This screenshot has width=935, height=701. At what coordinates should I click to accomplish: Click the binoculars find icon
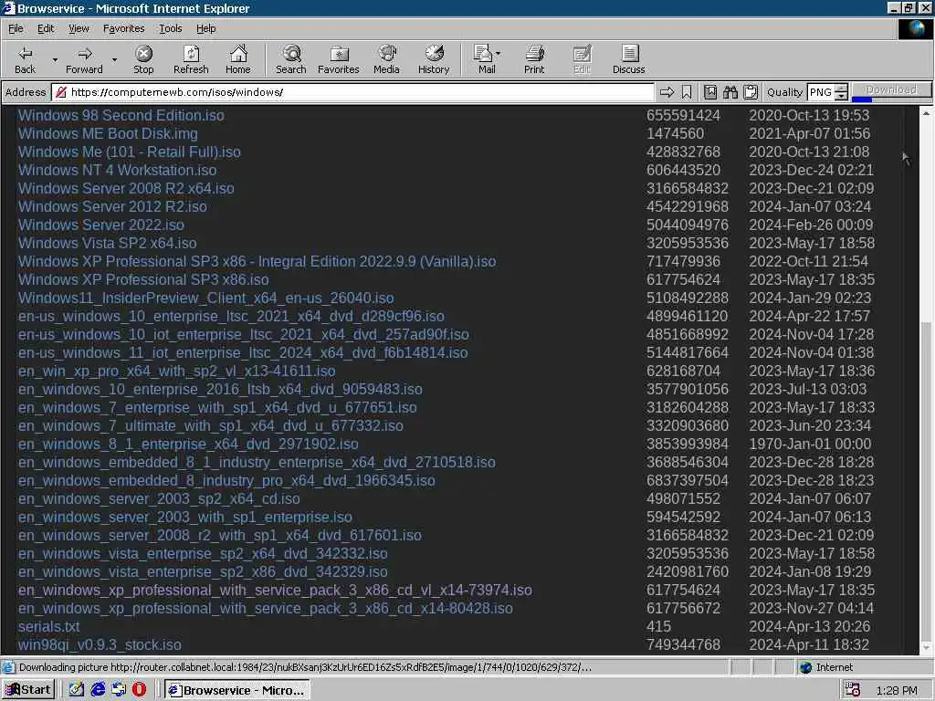[730, 92]
